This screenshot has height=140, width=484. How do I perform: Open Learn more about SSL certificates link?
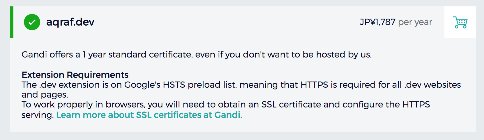click(x=149, y=115)
